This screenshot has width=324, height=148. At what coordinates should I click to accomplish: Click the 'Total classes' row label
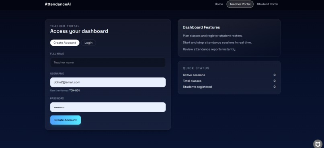coord(192,81)
